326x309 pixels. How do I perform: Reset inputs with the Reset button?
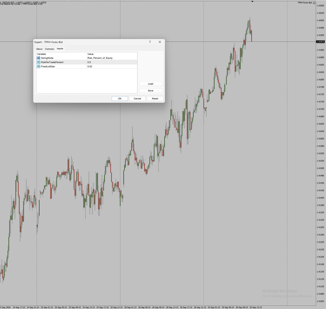[x=155, y=98]
